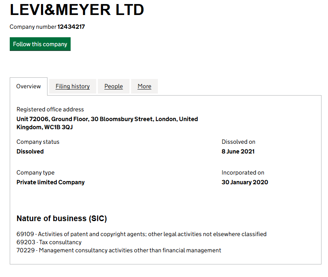Click the Nature of business (SIC) heading
This screenshot has height=277, width=328.
62,219
